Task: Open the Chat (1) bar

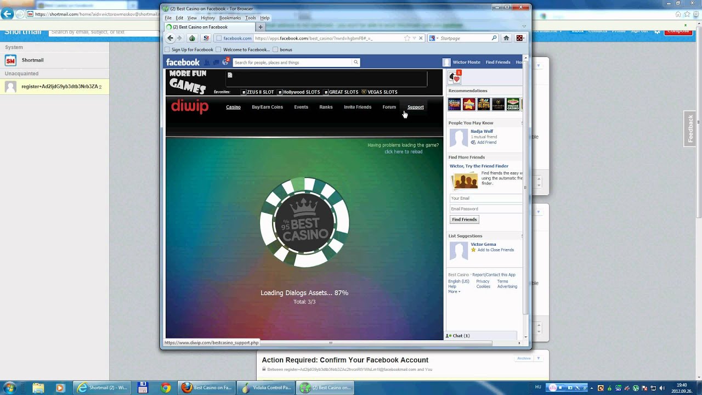Action: 480,336
